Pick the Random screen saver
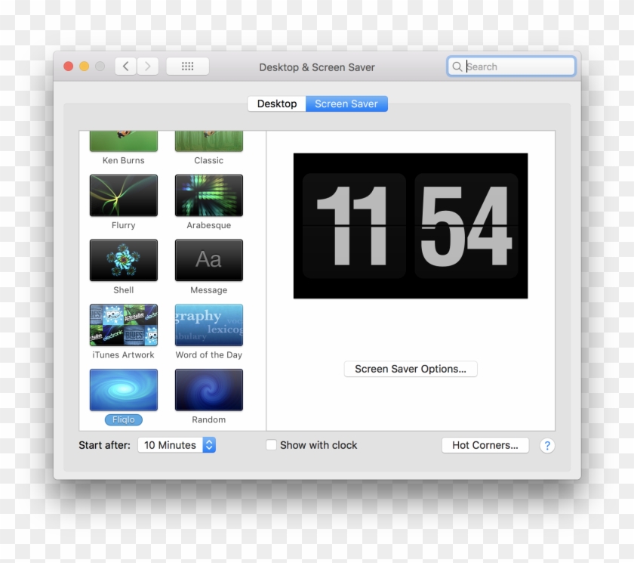The image size is (634, 563). click(x=208, y=389)
